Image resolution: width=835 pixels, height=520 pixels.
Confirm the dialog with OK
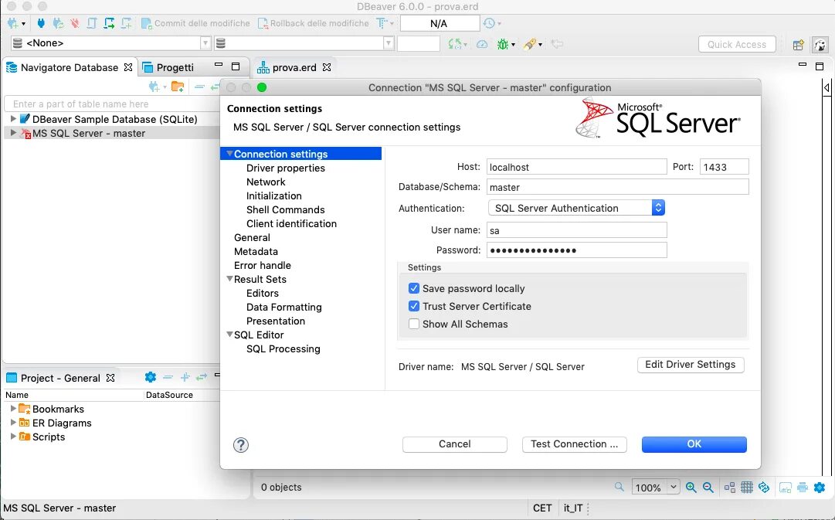click(x=694, y=444)
